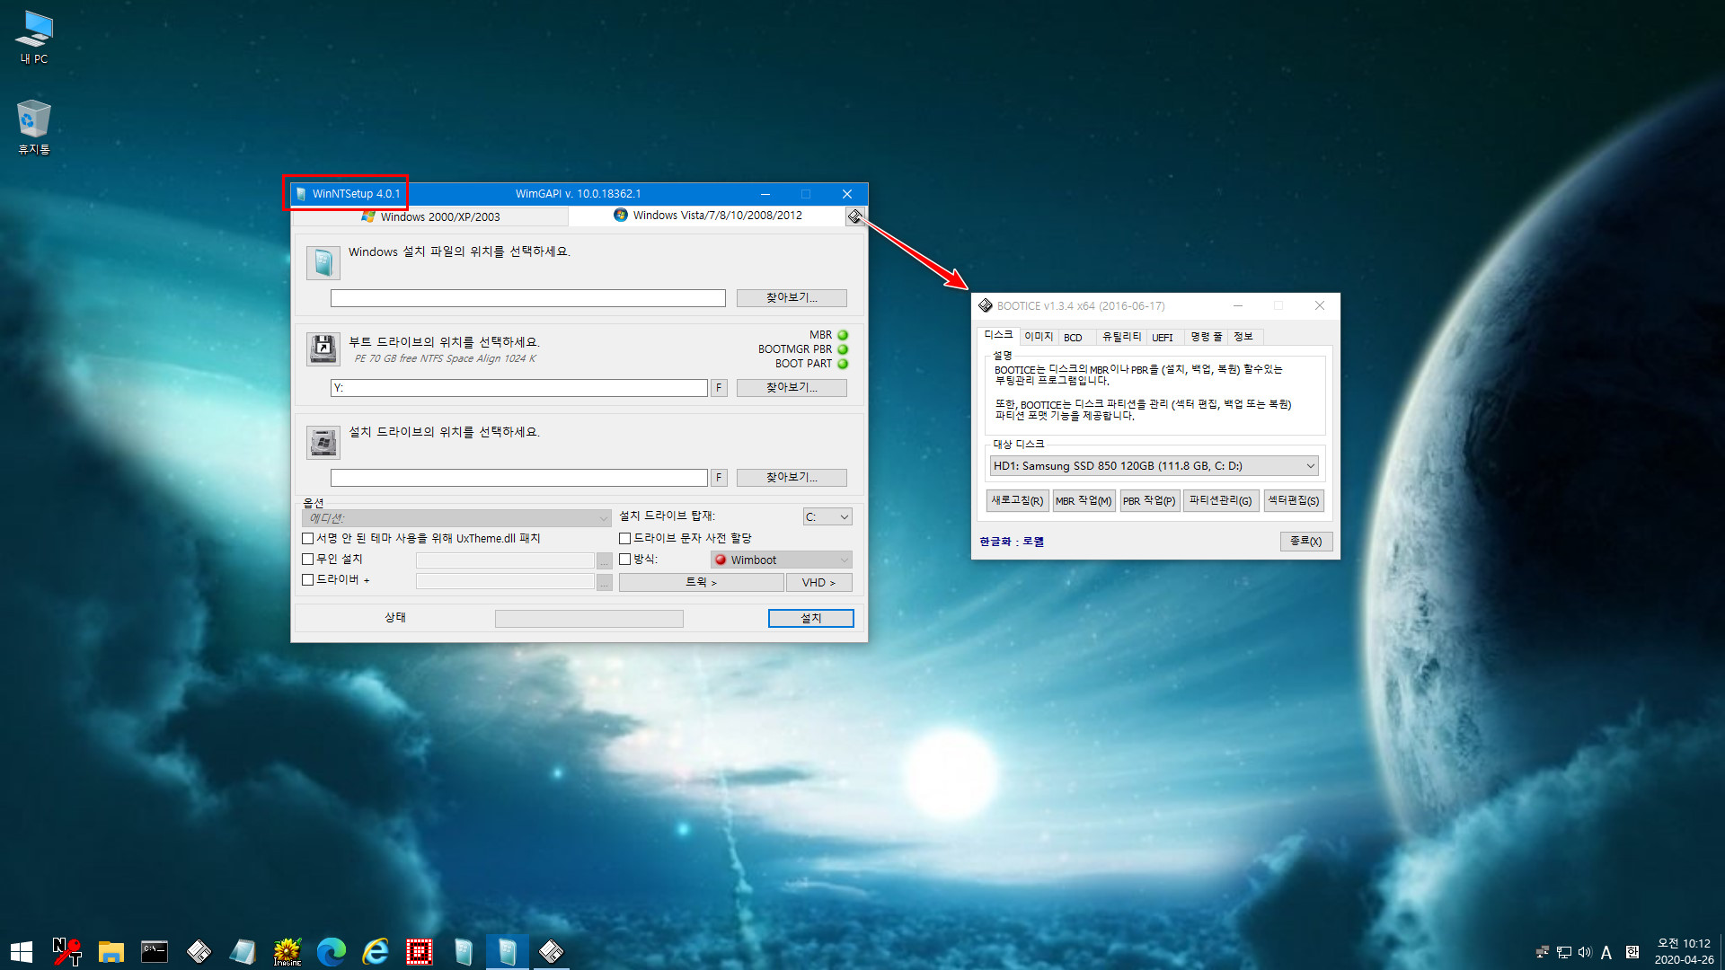Select the 명령 줄 tab in BOOTICE
1725x970 pixels.
coord(1206,337)
